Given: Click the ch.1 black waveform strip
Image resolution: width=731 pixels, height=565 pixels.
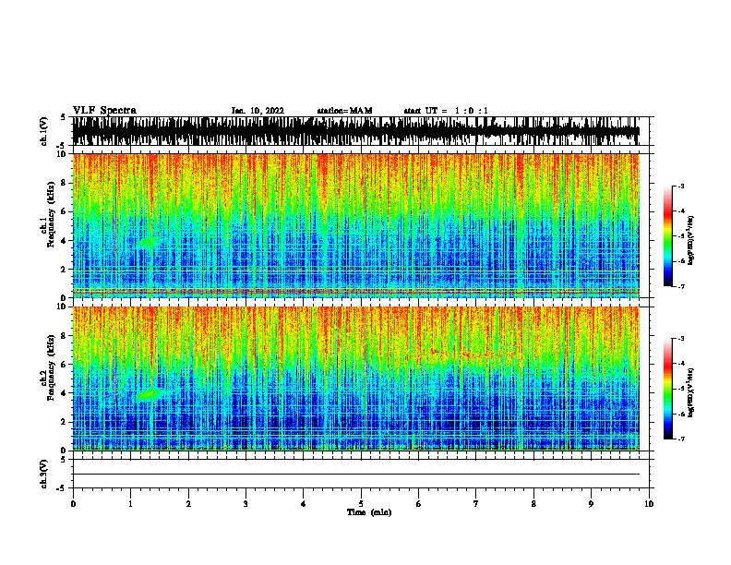Looking at the screenshot, I should click(355, 131).
